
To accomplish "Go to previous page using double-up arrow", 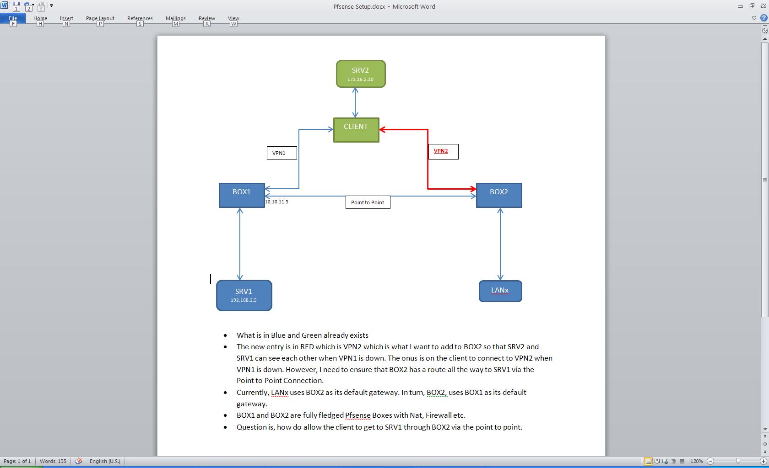I will pos(765,436).
